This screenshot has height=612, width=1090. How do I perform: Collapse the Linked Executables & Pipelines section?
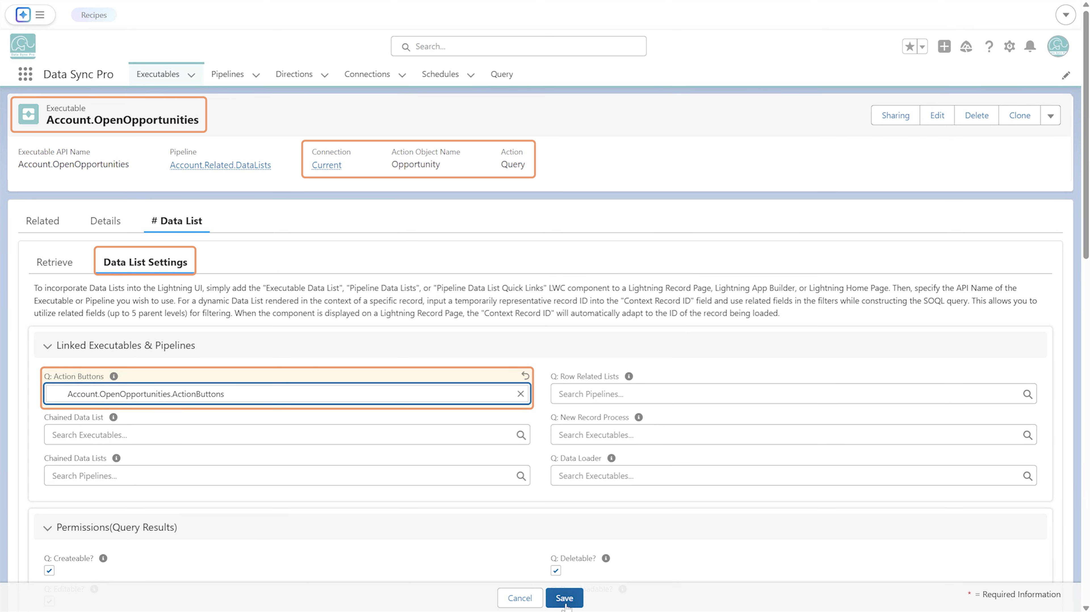[47, 346]
